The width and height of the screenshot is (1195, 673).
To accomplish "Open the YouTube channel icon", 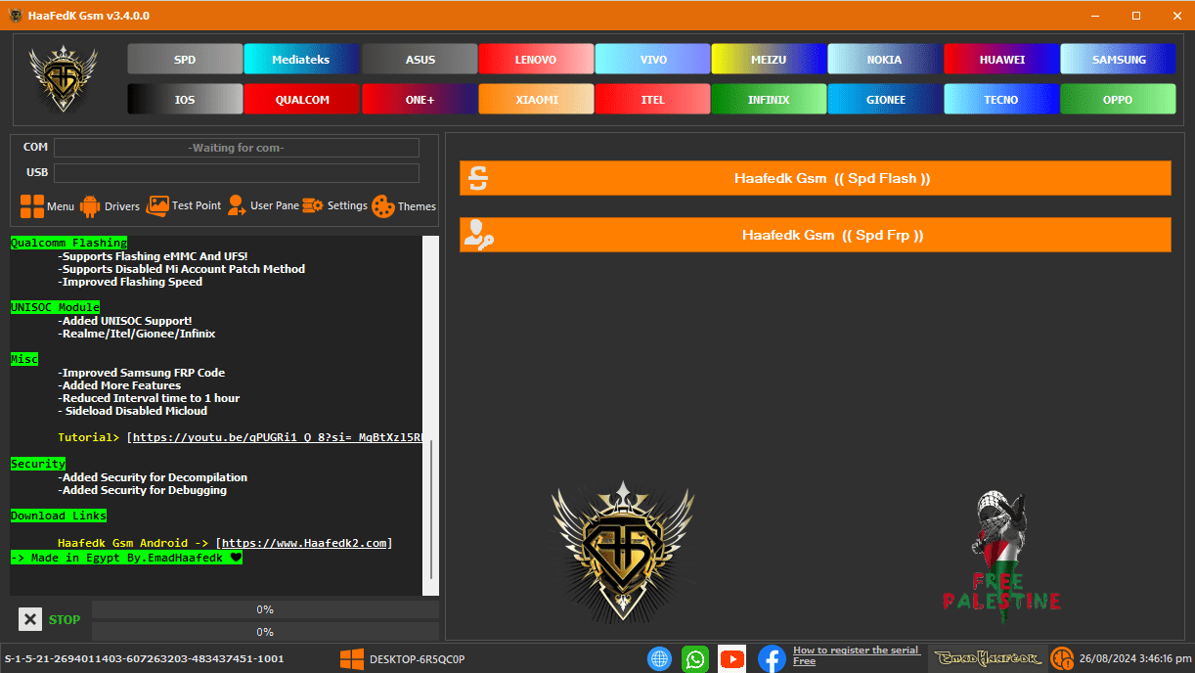I will tap(732, 658).
